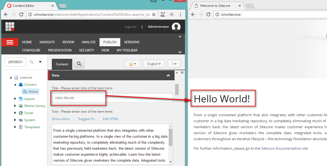Open a new tab in Welcome to Sitecore window
This screenshot has width=327, height=166.
click(250, 6)
